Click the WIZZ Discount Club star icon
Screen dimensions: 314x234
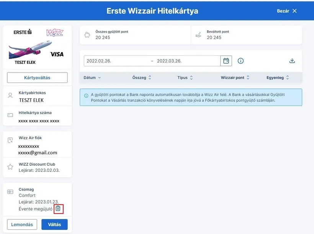pos(10,167)
